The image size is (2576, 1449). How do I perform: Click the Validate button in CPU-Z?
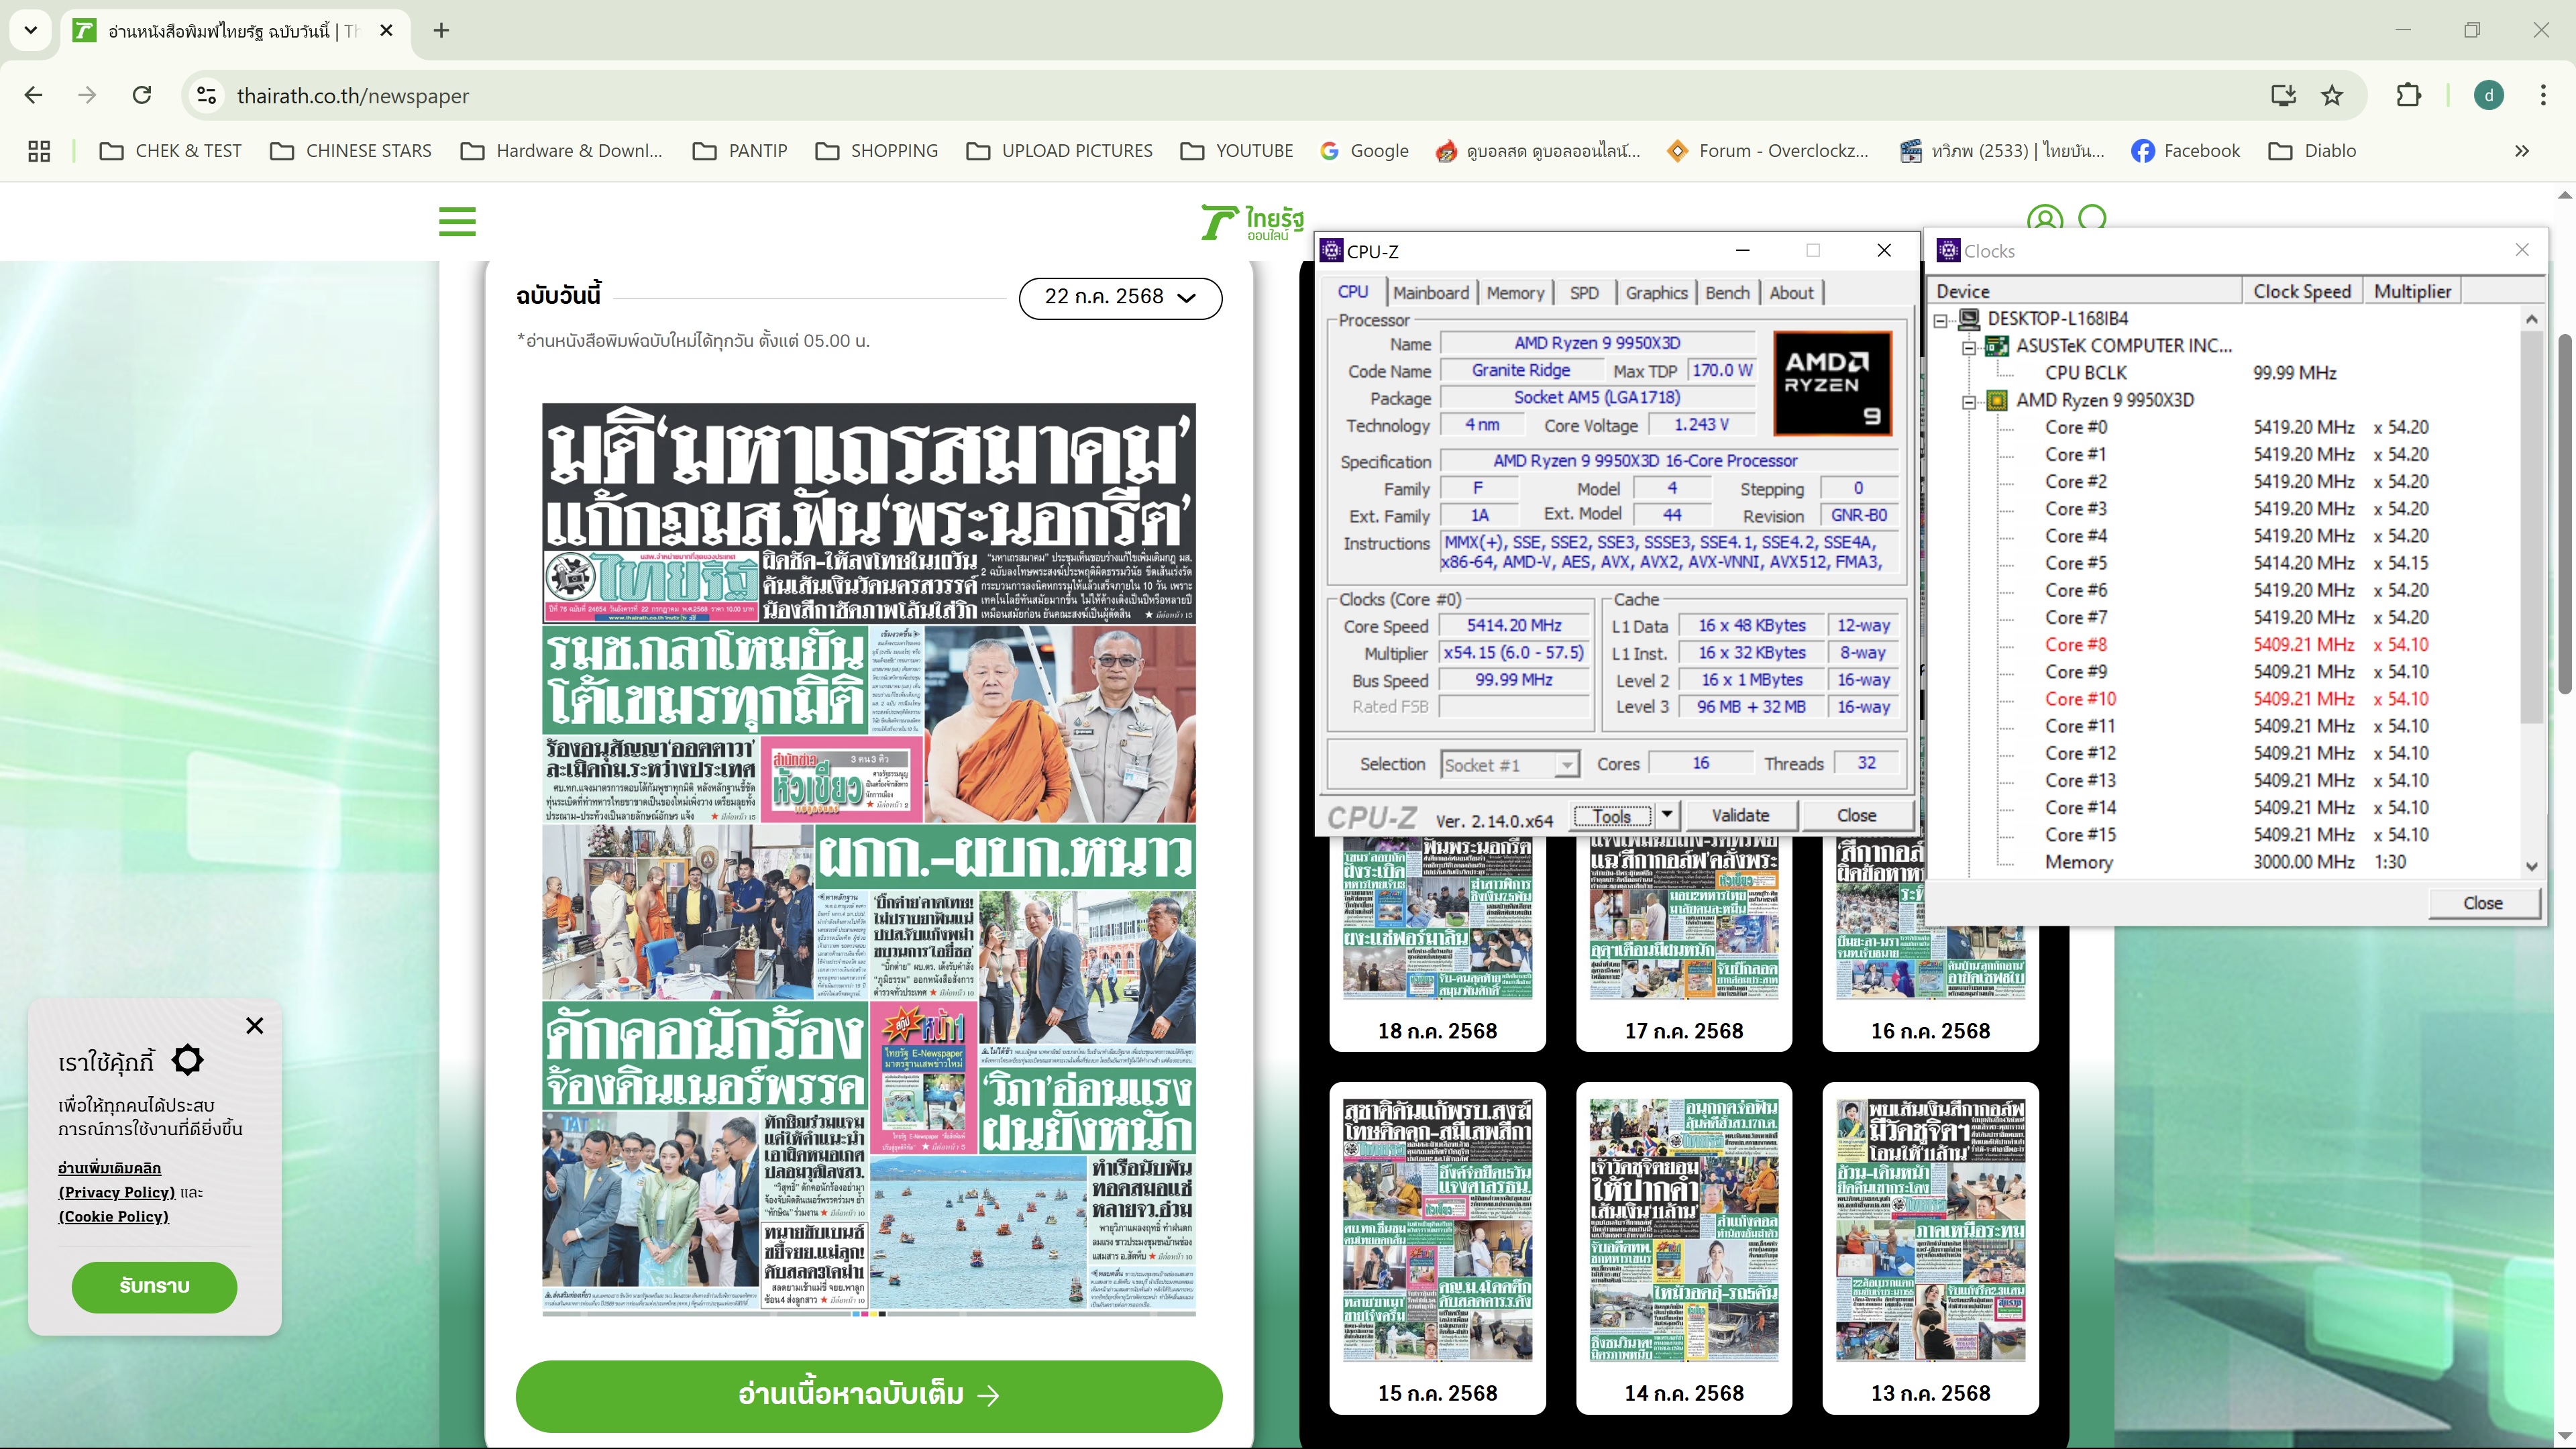coord(1740,815)
